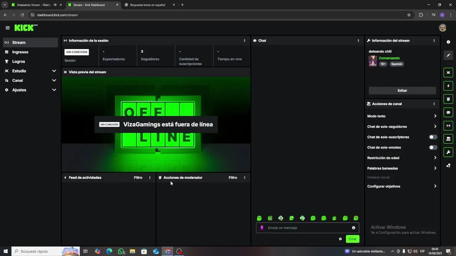
Task: Pick the angry square green emote
Action: click(270, 218)
